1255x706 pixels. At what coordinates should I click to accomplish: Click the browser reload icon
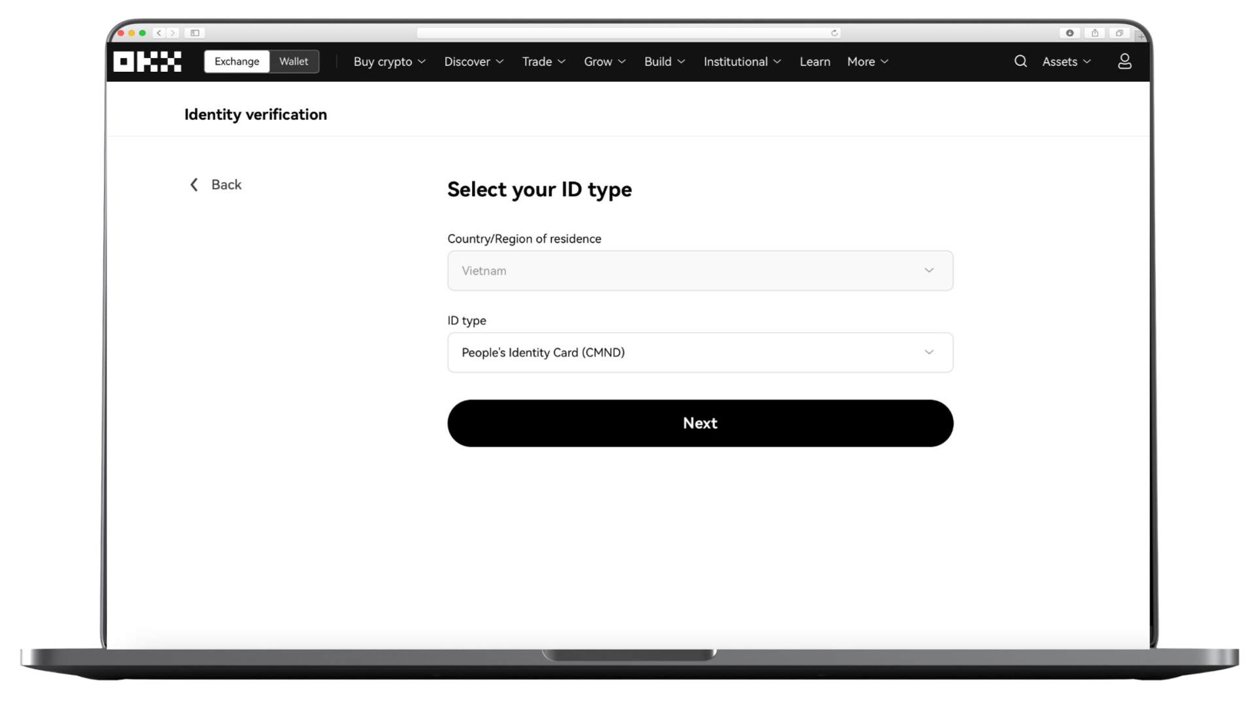(834, 33)
